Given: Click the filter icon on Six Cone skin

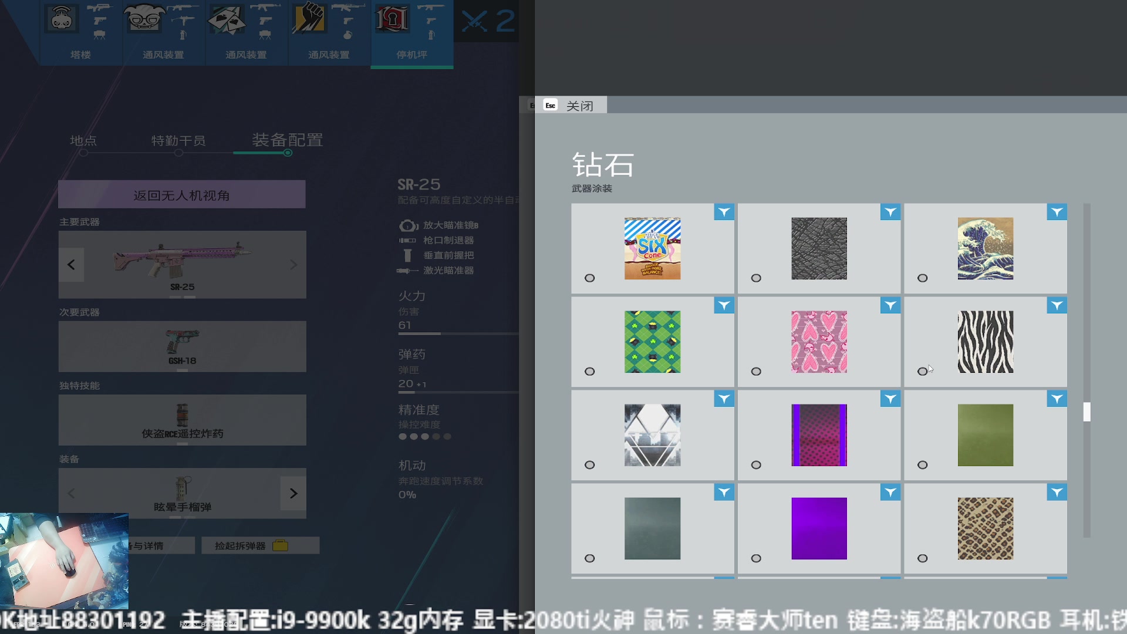Looking at the screenshot, I should 724,213.
